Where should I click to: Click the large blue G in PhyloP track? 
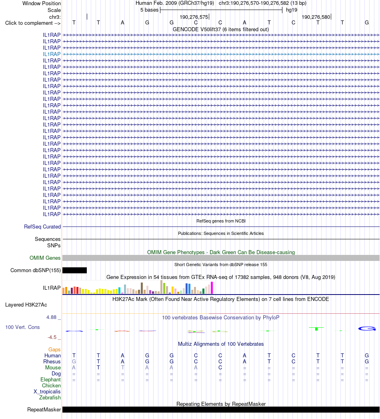[x=367, y=329]
